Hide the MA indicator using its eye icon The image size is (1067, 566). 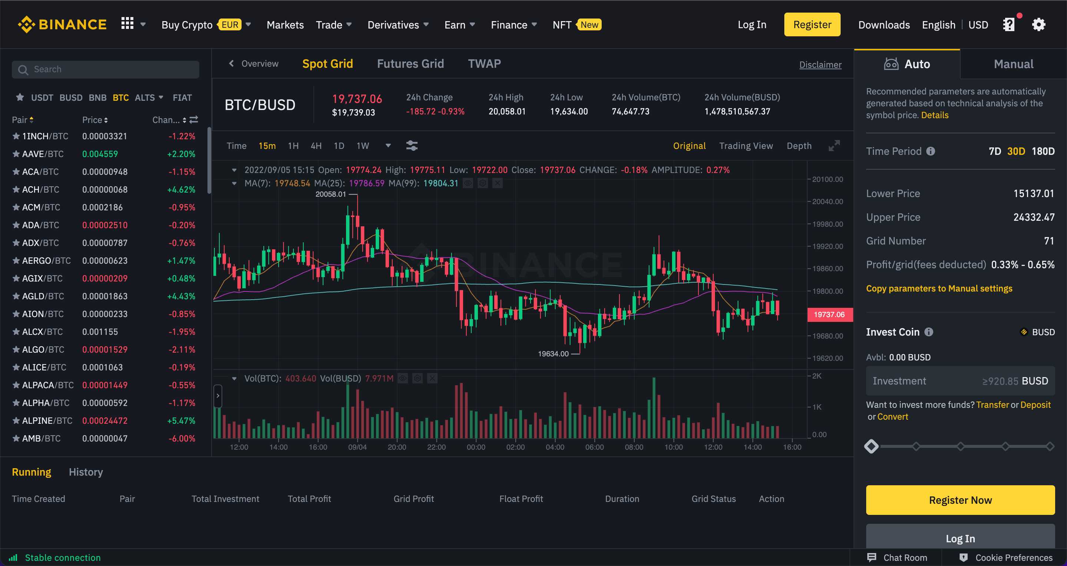(468, 183)
